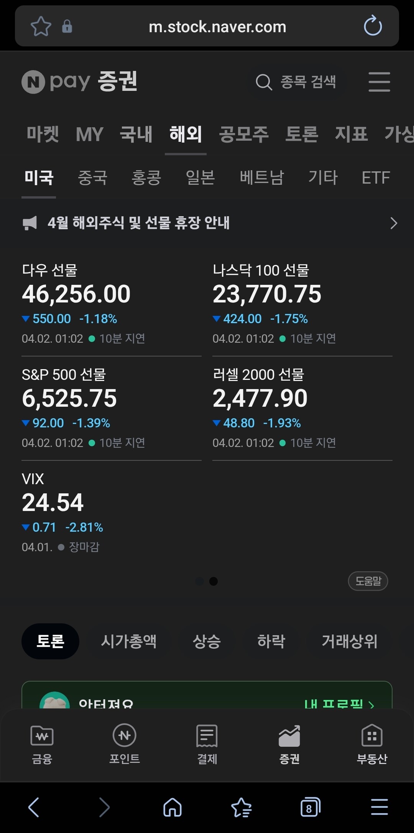Image resolution: width=414 pixels, height=833 pixels.
Task: Switch to first carousel page dot
Action: 199,582
